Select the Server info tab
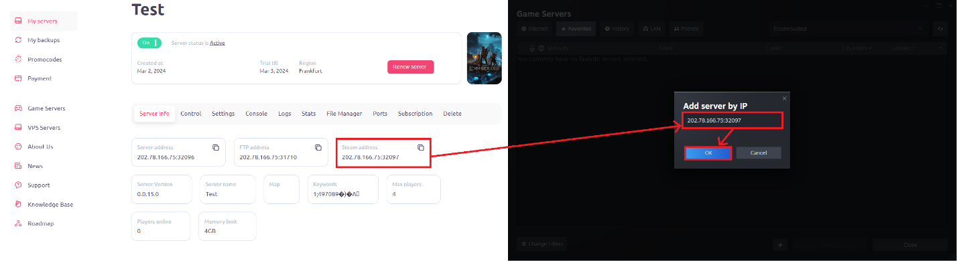The height and width of the screenshot is (261, 957). click(154, 114)
